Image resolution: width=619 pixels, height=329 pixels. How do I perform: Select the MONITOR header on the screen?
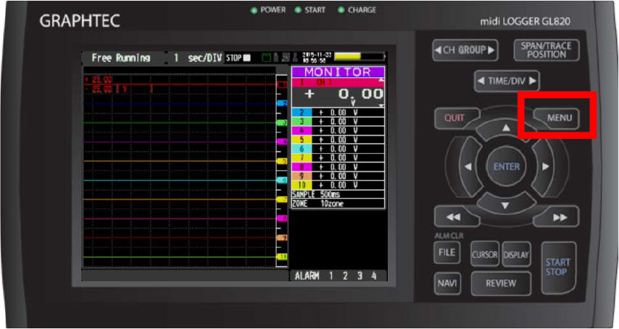point(338,72)
